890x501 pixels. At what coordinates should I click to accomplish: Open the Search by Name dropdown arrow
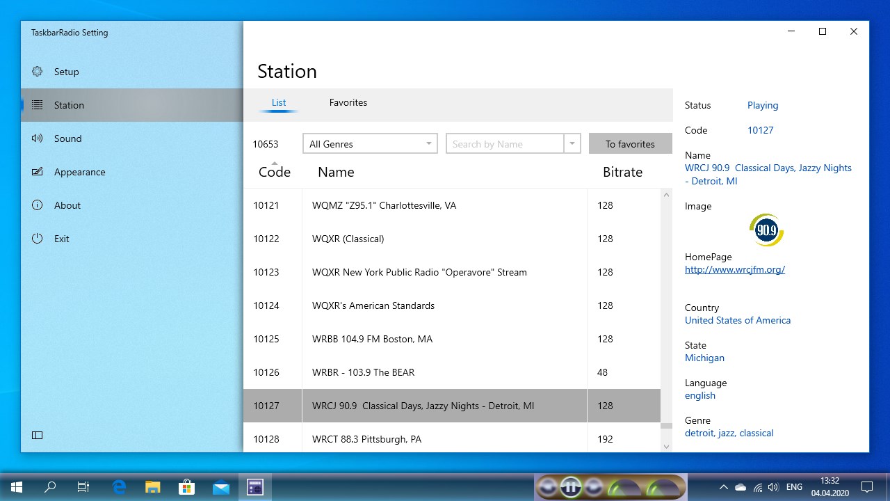[x=572, y=143]
